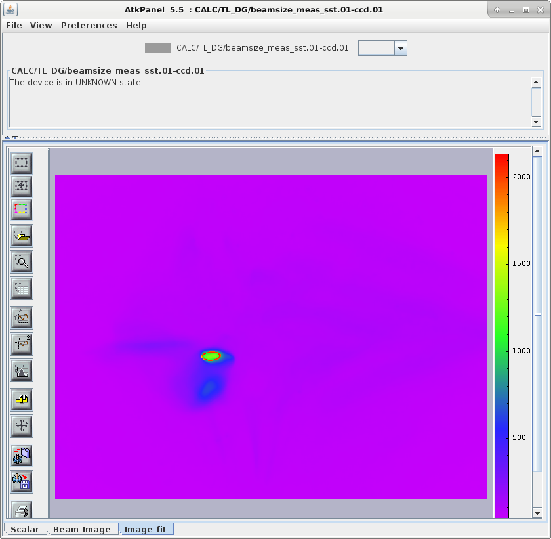Show the histogram tool
Viewport: 551px width, 539px height.
(22, 371)
